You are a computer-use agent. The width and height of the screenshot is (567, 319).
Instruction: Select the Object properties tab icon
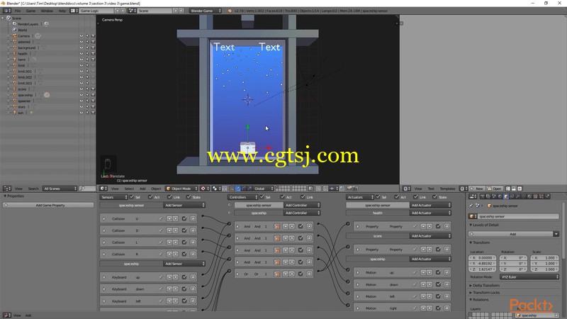506,196
